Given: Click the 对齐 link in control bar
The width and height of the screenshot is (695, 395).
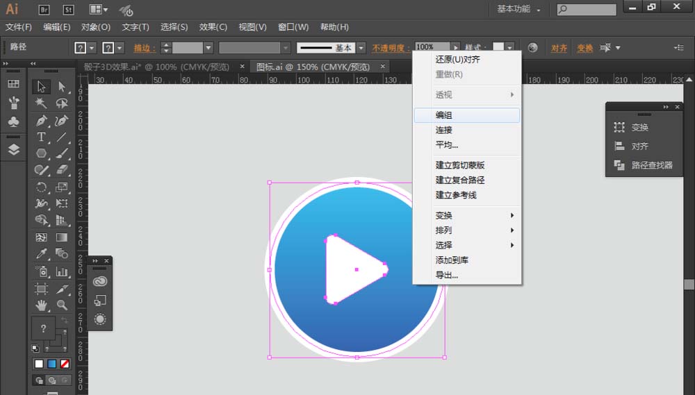Looking at the screenshot, I should [559, 48].
